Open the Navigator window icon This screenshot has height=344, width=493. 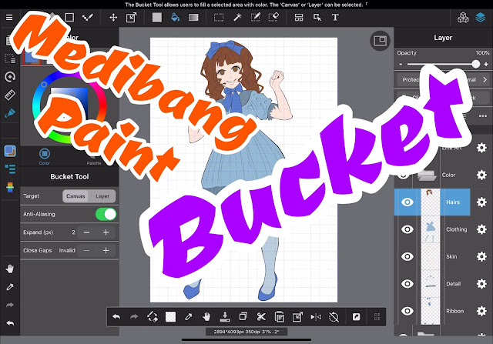pyautogui.click(x=380, y=41)
